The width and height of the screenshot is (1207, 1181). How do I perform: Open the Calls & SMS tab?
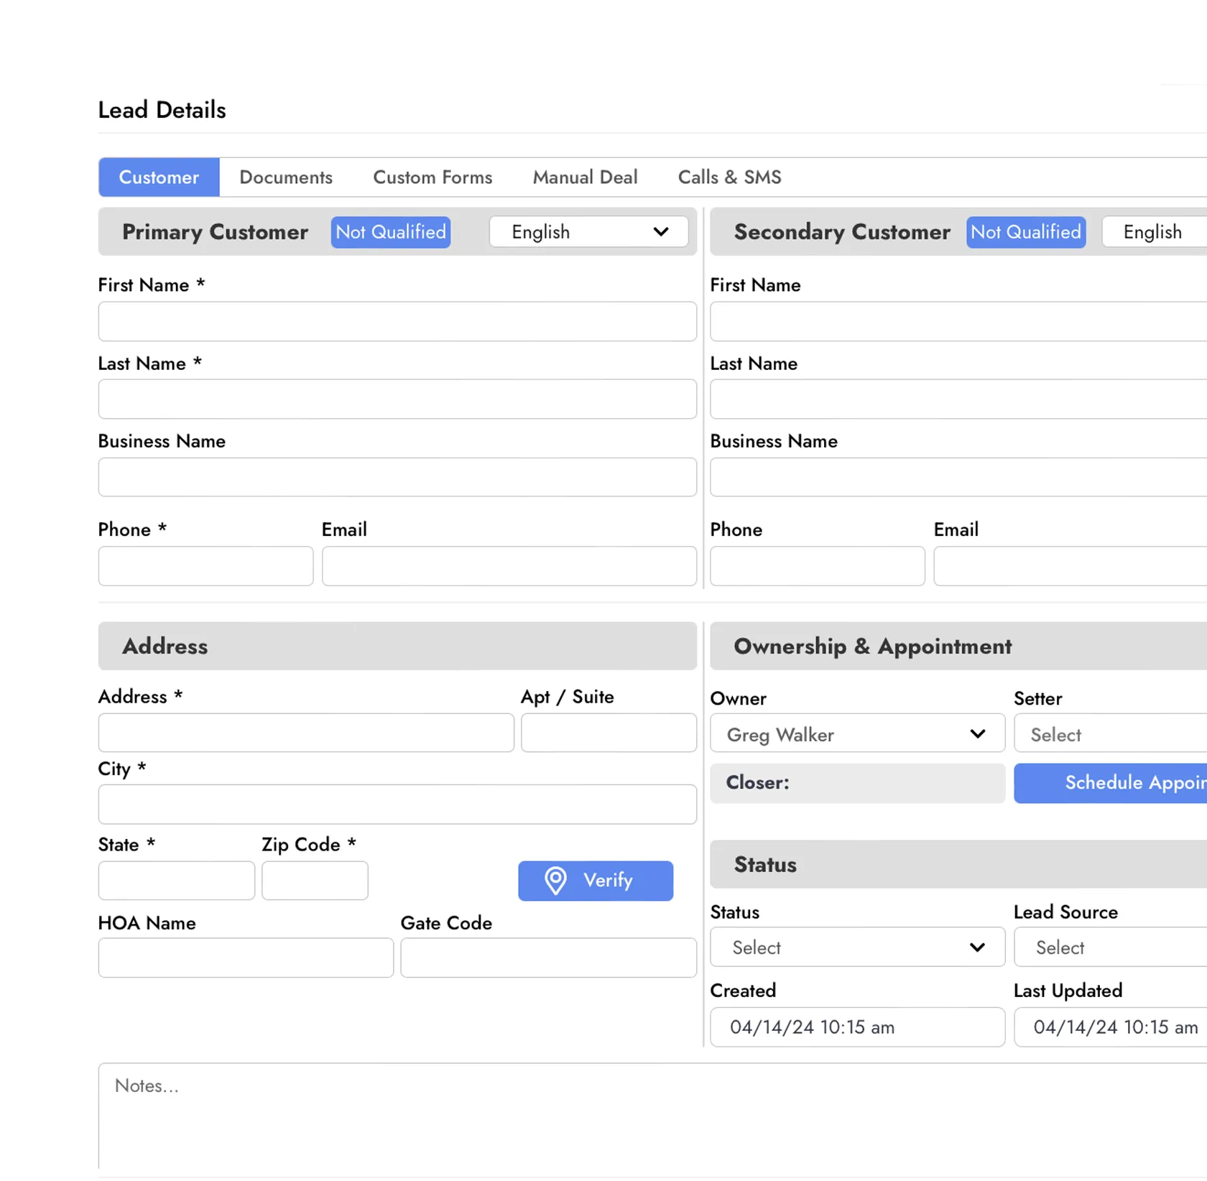729,177
